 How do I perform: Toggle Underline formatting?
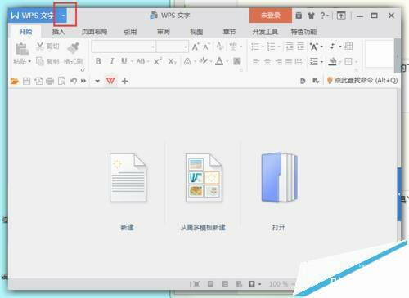point(124,61)
